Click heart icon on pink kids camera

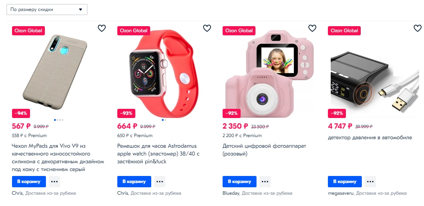[x=312, y=28]
